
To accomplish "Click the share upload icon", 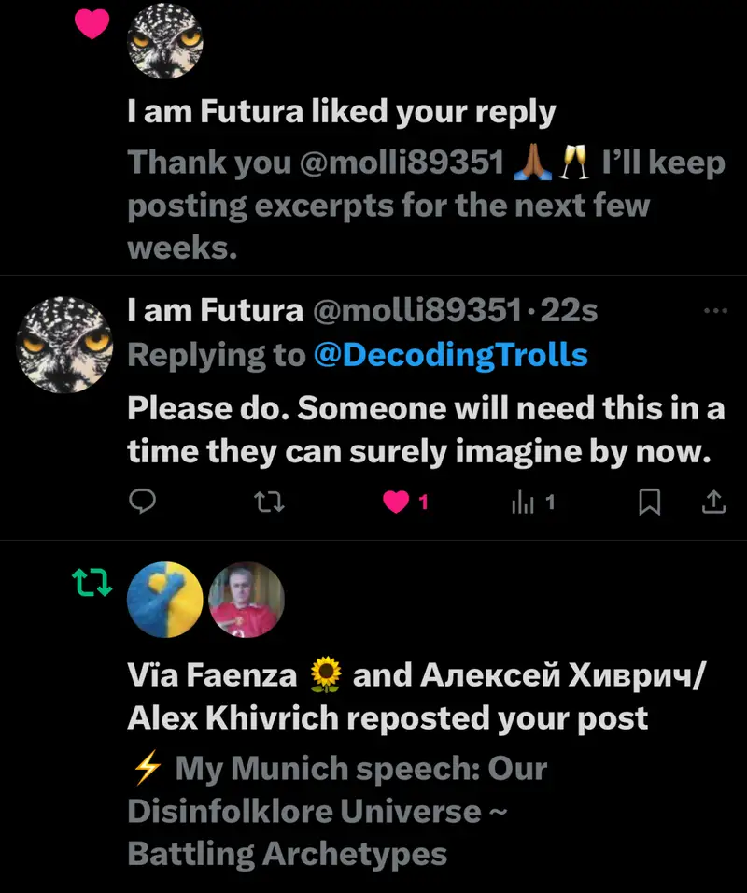I will (712, 503).
